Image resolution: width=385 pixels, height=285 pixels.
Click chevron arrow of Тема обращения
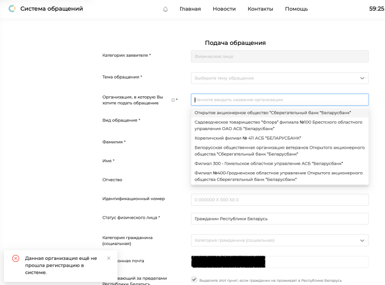tap(362, 78)
